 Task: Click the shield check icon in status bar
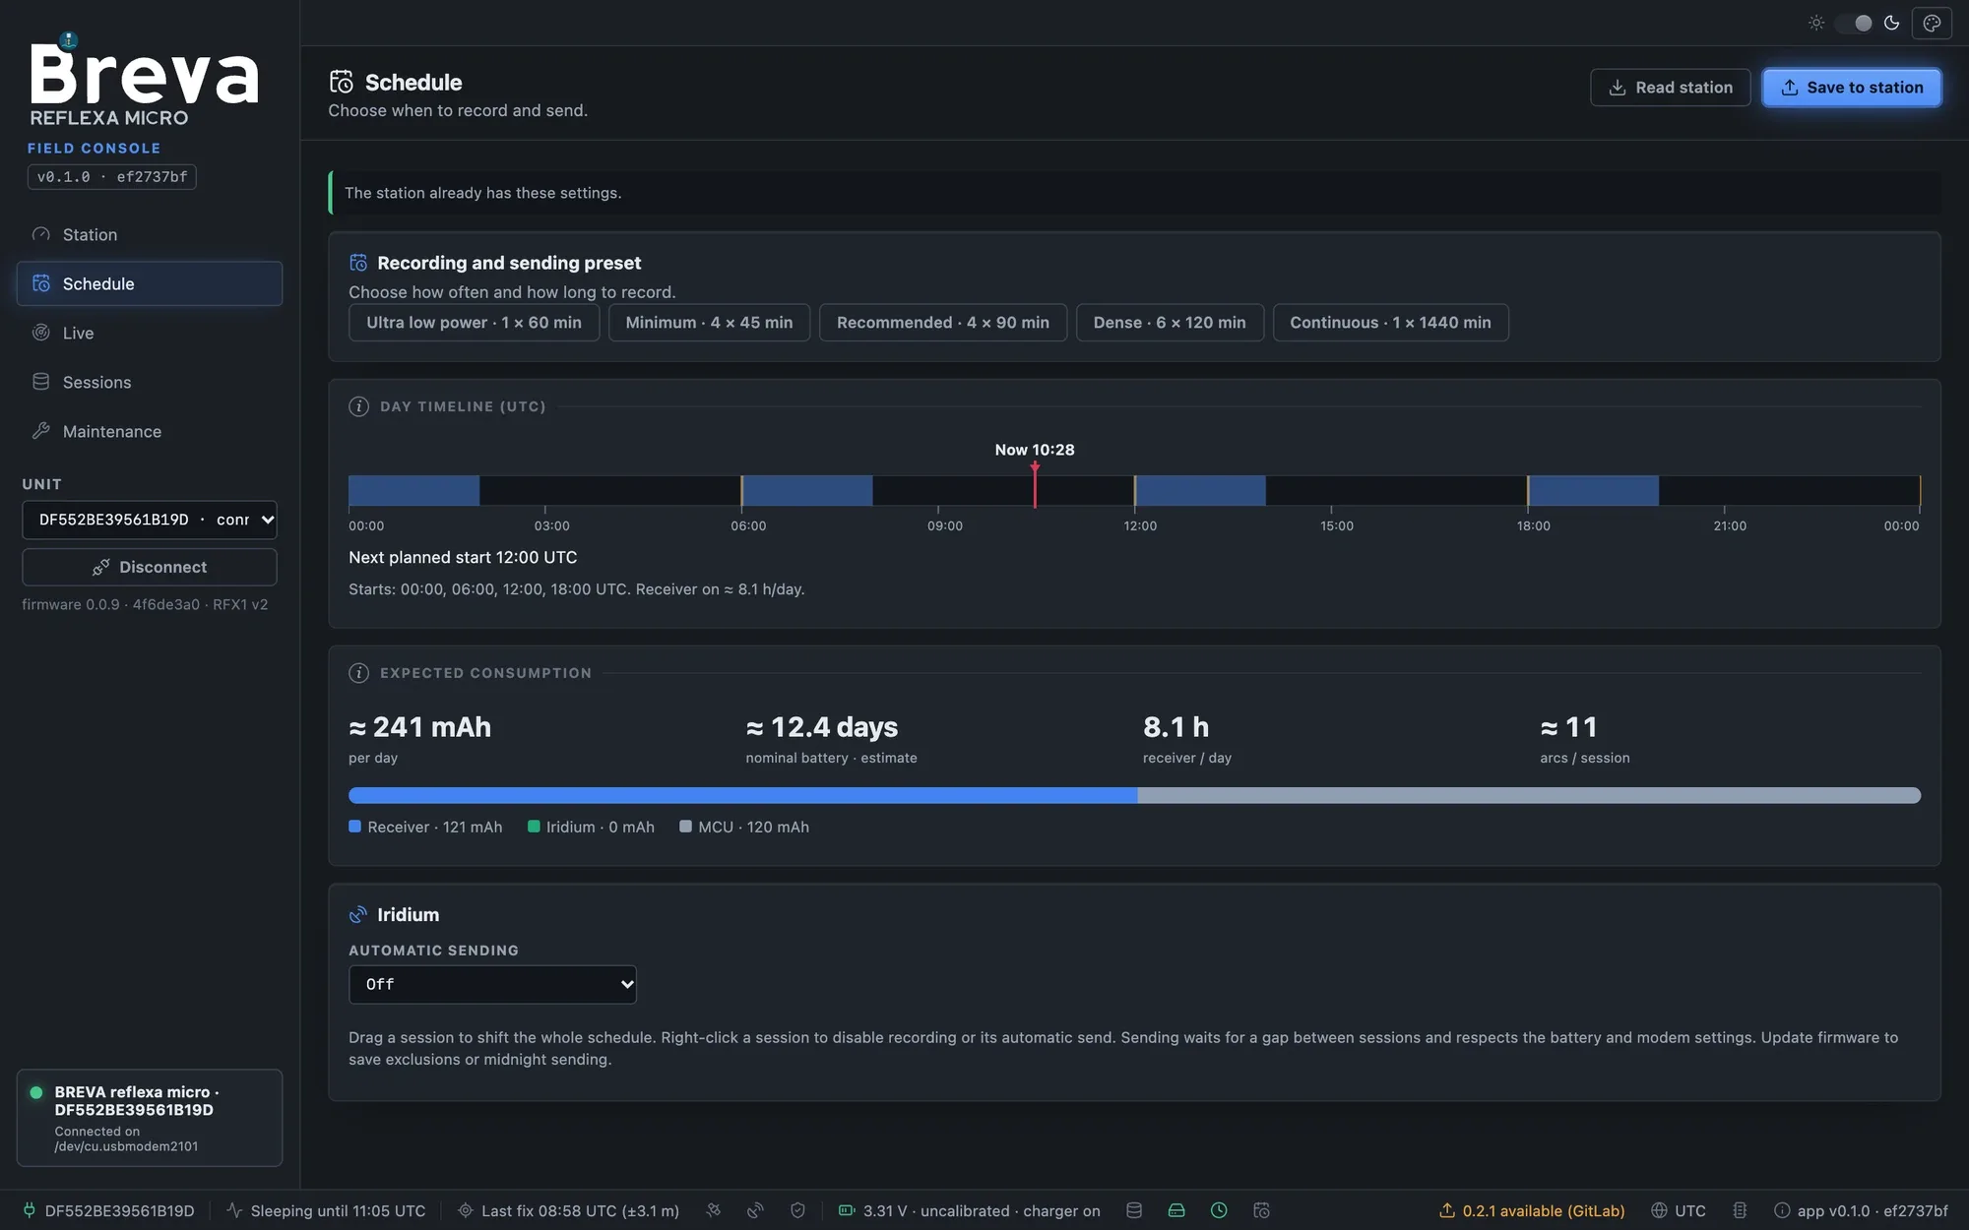click(x=797, y=1210)
